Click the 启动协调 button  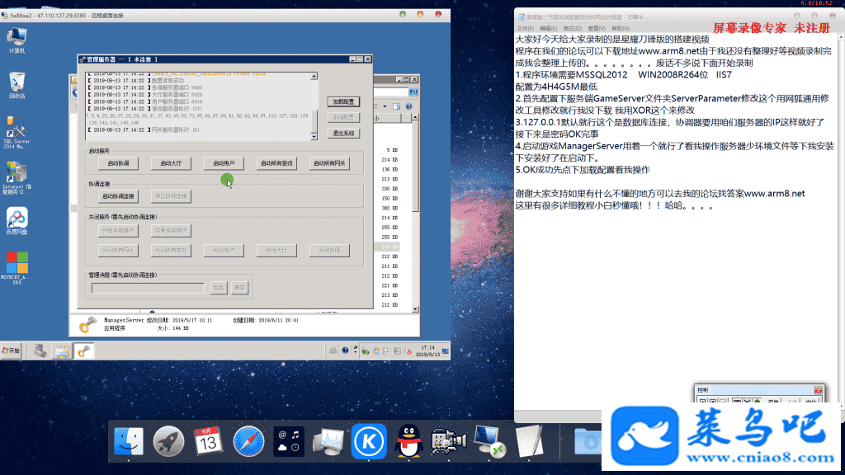117,163
